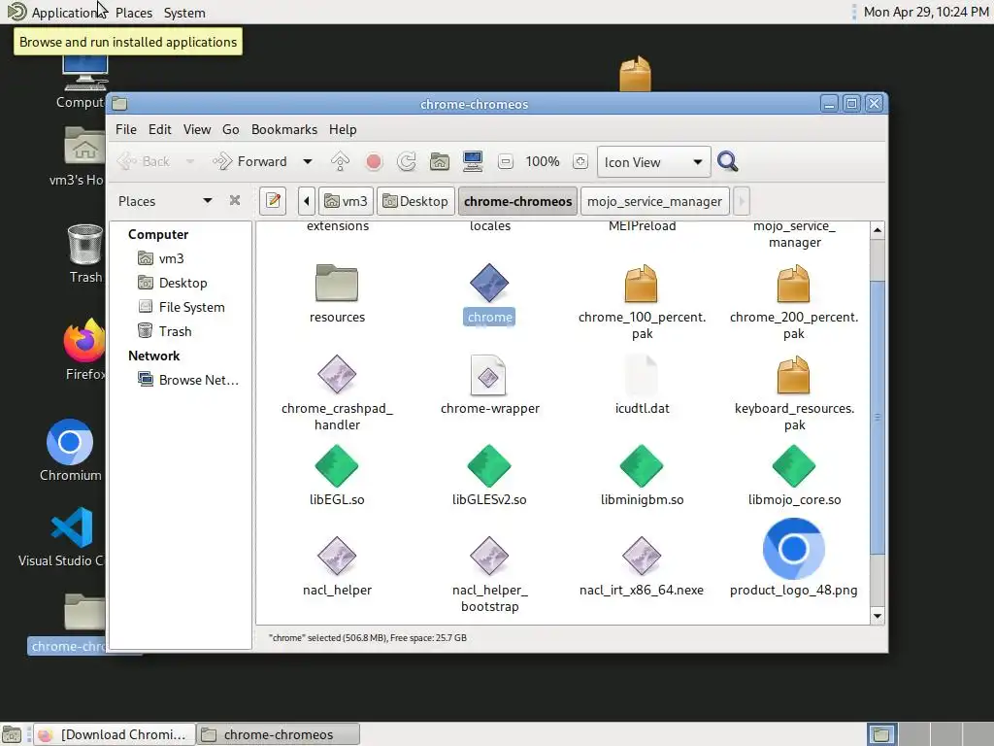Viewport: 994px width, 746px height.
Task: Click the path bar left scroll arrow
Action: tap(306, 201)
